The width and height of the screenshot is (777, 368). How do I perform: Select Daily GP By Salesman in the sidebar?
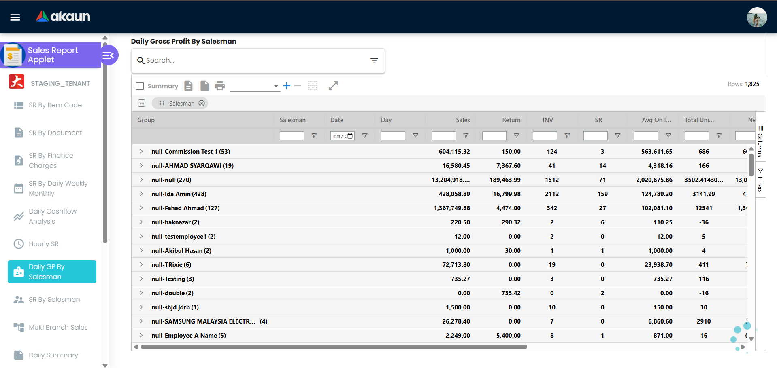[52, 272]
